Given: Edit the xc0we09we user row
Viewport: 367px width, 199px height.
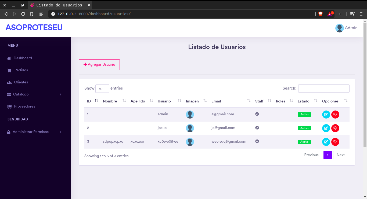Looking at the screenshot, I should tap(326, 142).
